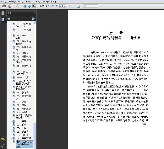The width and height of the screenshot is (164, 149).
Task: Select bookmark 二、顽固性湿疹
Action: click(23, 97)
